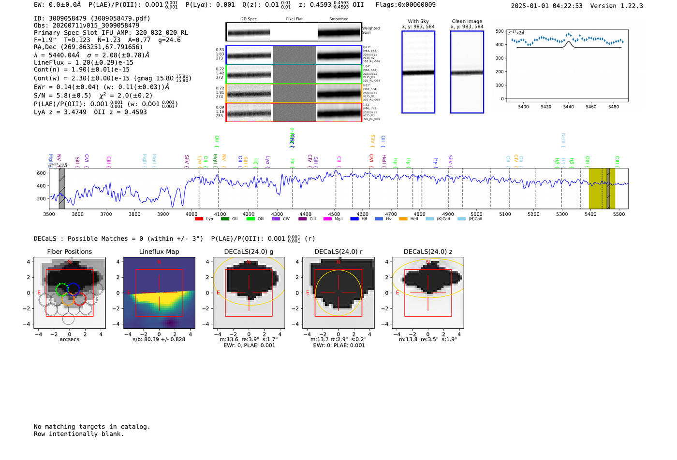677x460 pixels.
Task: Click the lime OIII legend swatch
Action: (250, 219)
